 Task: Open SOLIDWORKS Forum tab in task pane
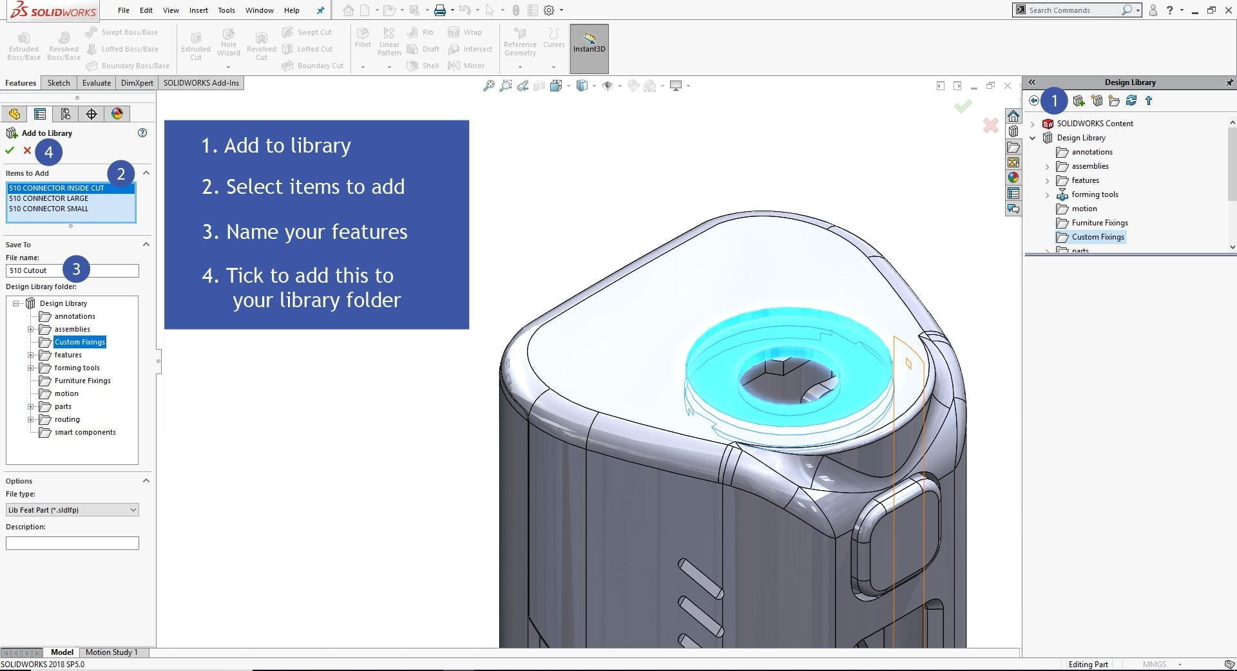click(x=1013, y=209)
